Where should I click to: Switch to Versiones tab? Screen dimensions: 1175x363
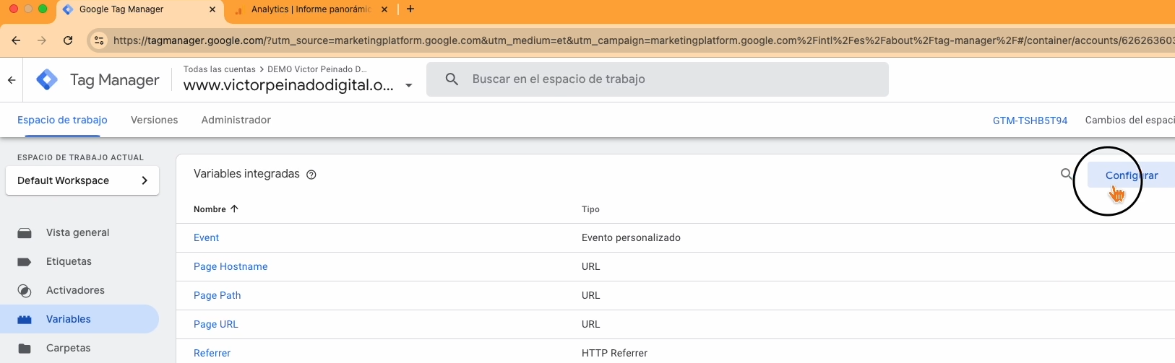coord(154,120)
